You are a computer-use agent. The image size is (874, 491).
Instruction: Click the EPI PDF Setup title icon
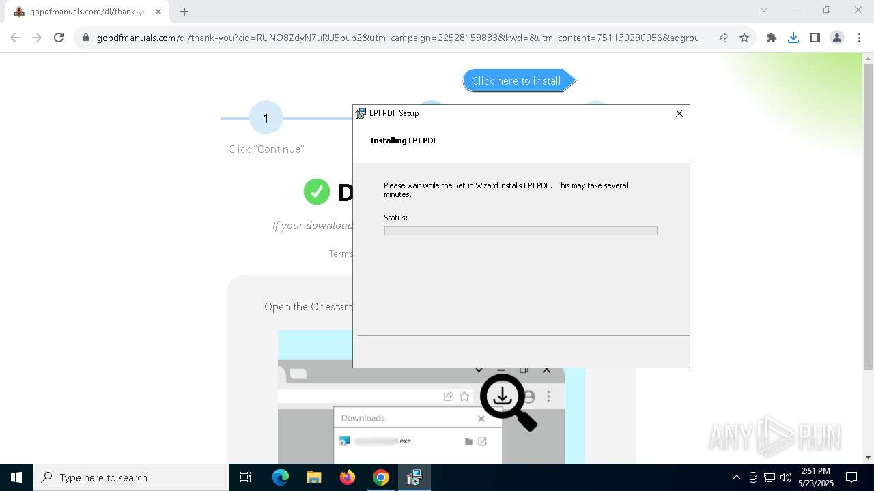click(x=361, y=113)
